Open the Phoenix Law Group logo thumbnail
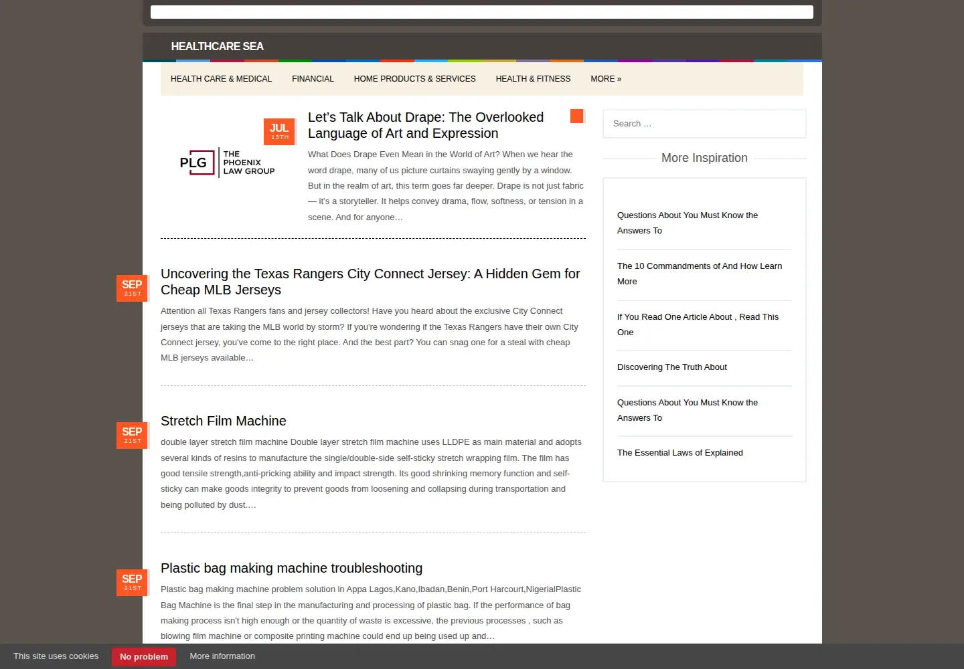964x669 pixels. tap(228, 163)
